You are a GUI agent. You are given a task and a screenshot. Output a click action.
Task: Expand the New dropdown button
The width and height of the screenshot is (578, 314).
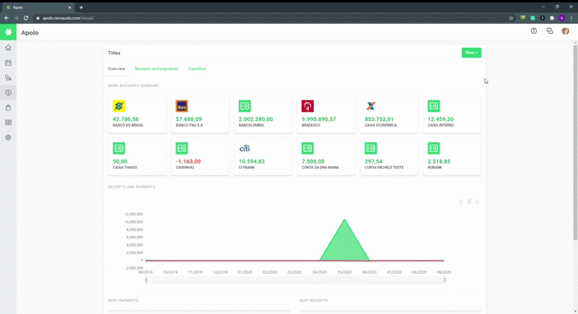[x=471, y=53]
